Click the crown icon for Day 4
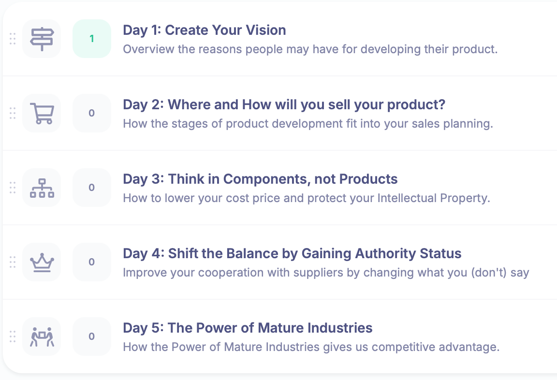 42,262
